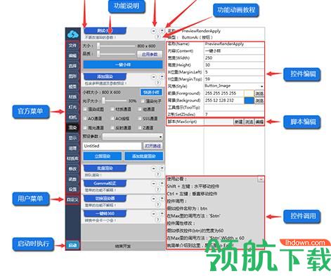
Task: Select the 渲染 sidebar menu
Action: (72, 128)
